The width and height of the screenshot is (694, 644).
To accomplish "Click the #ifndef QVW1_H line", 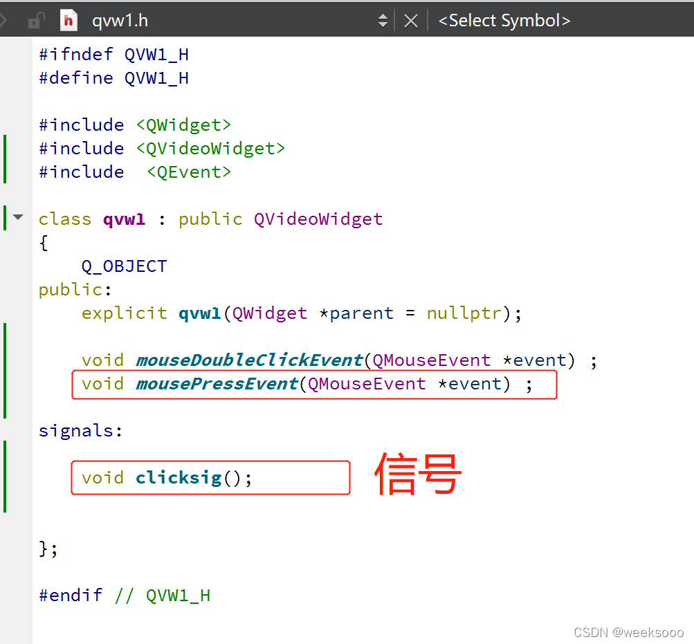I will [114, 55].
